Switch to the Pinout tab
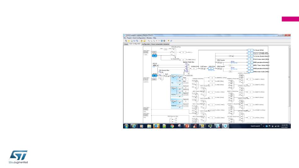299x168 pixels. [126, 44]
